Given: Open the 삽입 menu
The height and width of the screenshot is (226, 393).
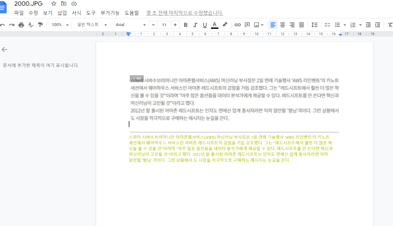Looking at the screenshot, I should point(62,13).
